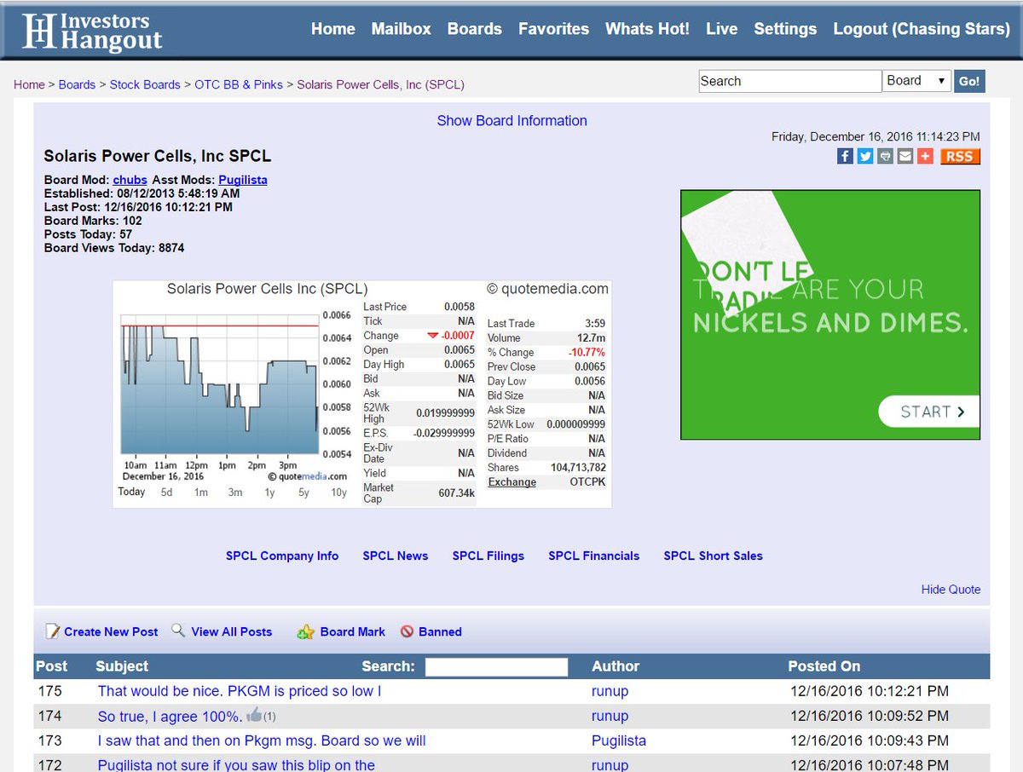Click the print icon
The image size is (1023, 772).
click(x=886, y=156)
